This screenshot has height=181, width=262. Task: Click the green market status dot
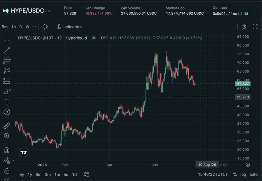tap(94, 38)
